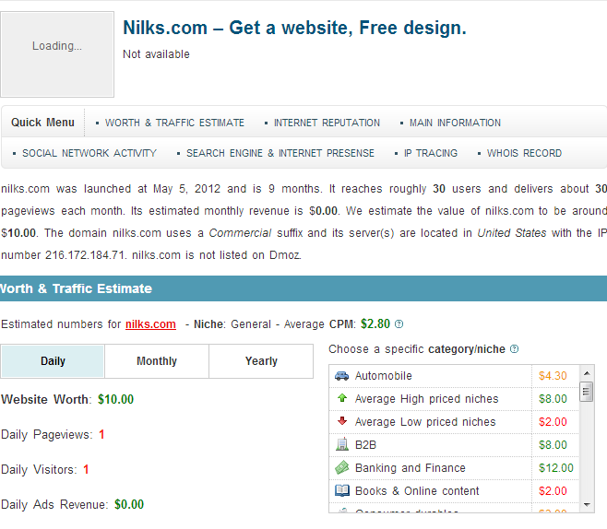Image resolution: width=607 pixels, height=529 pixels.
Task: Jump to Whois Record section
Action: coord(524,153)
